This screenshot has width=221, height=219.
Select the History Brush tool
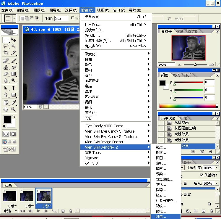pos(14,67)
